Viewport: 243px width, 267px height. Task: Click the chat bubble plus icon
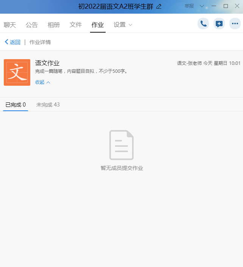coord(219,24)
